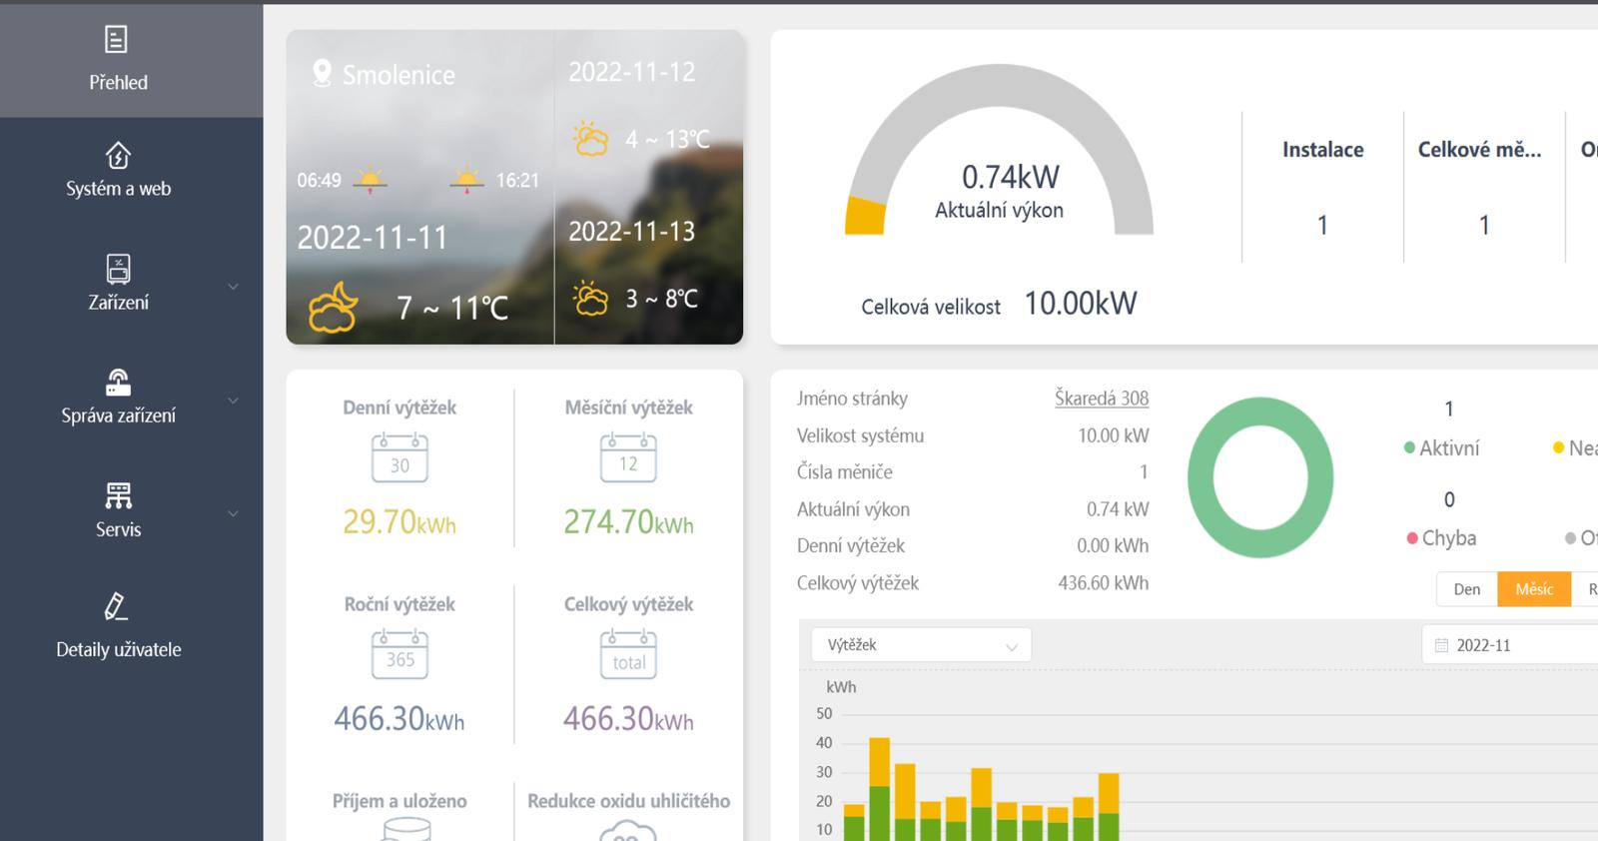Click the Zařízení device icon

click(118, 269)
